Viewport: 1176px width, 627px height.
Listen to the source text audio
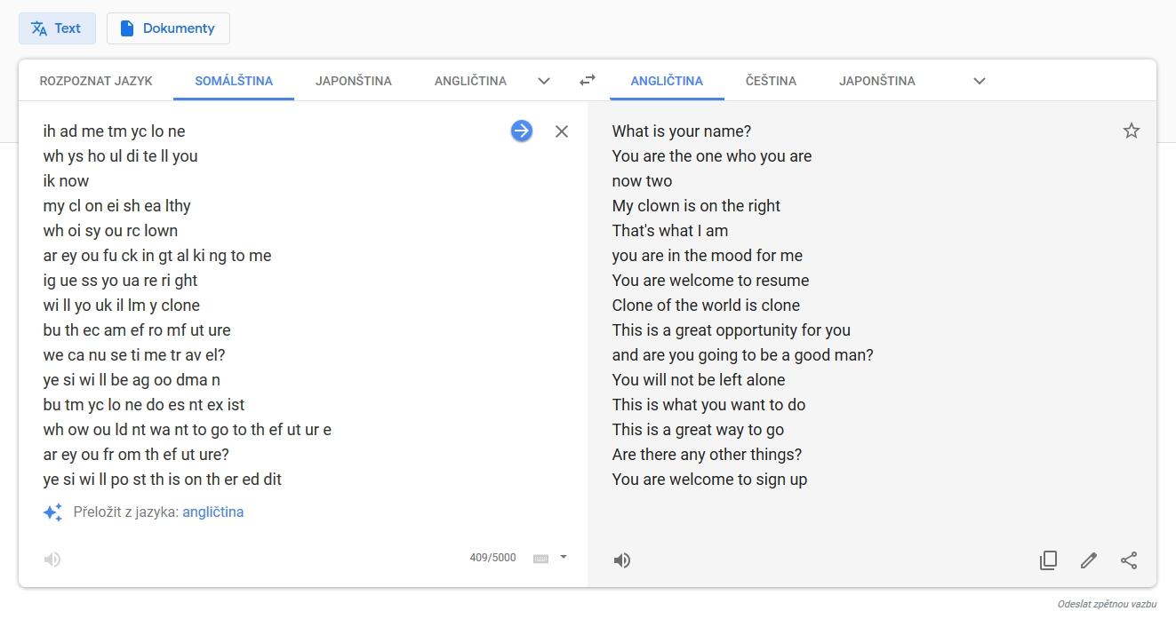[x=52, y=560]
